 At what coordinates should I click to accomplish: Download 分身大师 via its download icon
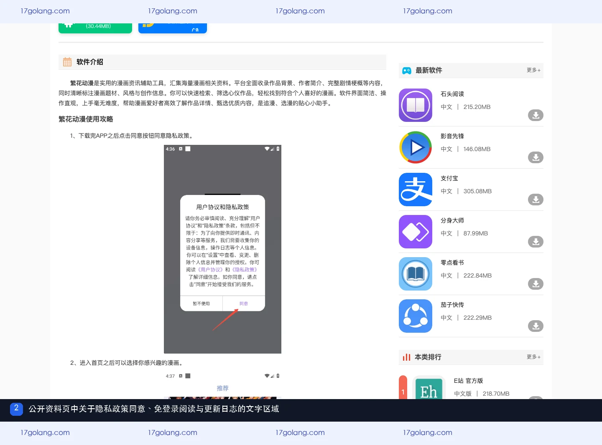pos(536,242)
